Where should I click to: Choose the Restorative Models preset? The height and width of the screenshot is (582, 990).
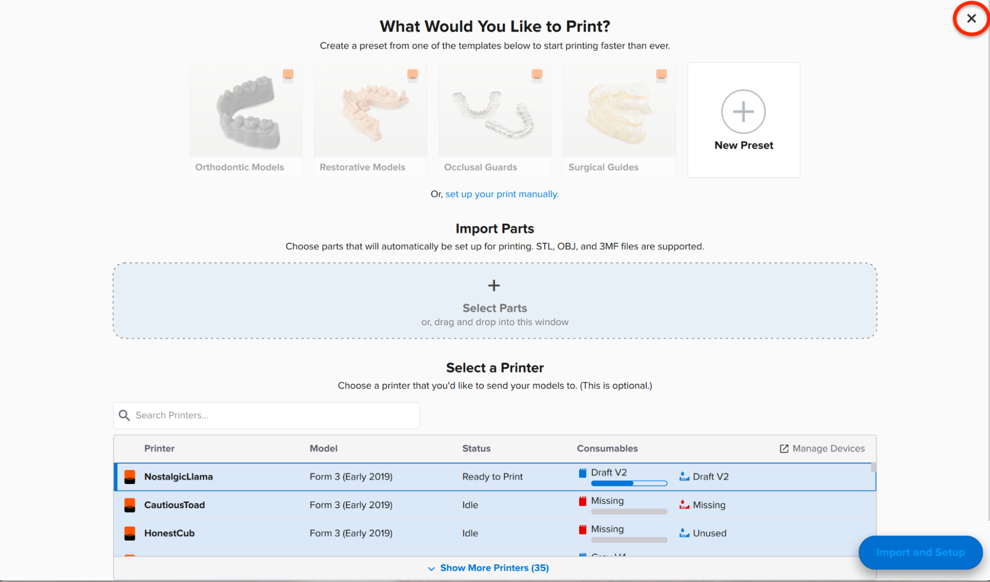(370, 120)
